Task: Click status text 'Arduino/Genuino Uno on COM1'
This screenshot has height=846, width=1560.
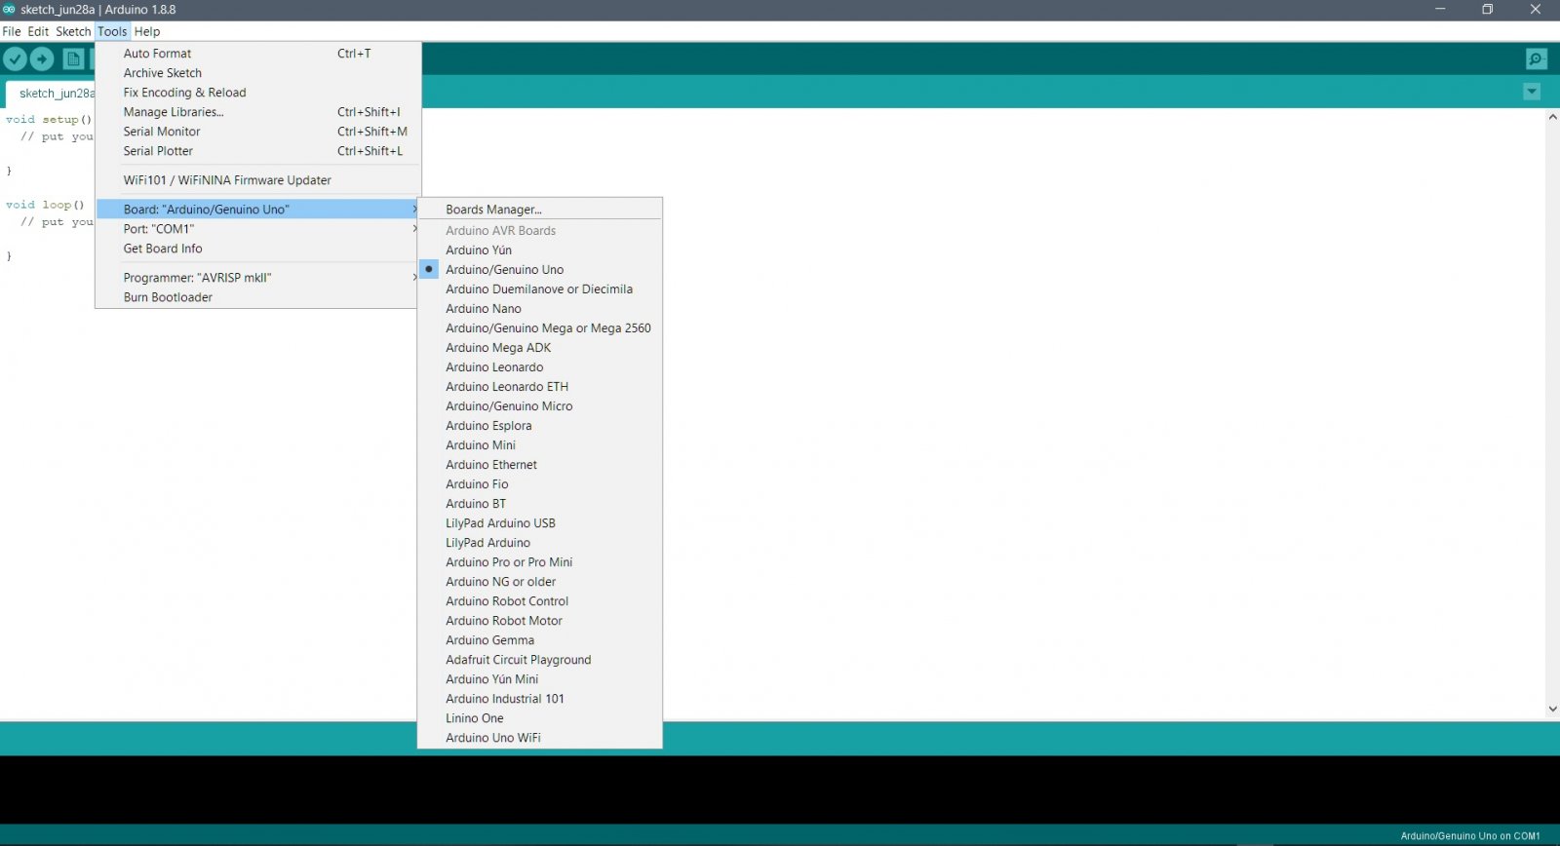Action: tap(1470, 836)
